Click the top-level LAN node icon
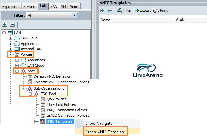 (10, 33)
